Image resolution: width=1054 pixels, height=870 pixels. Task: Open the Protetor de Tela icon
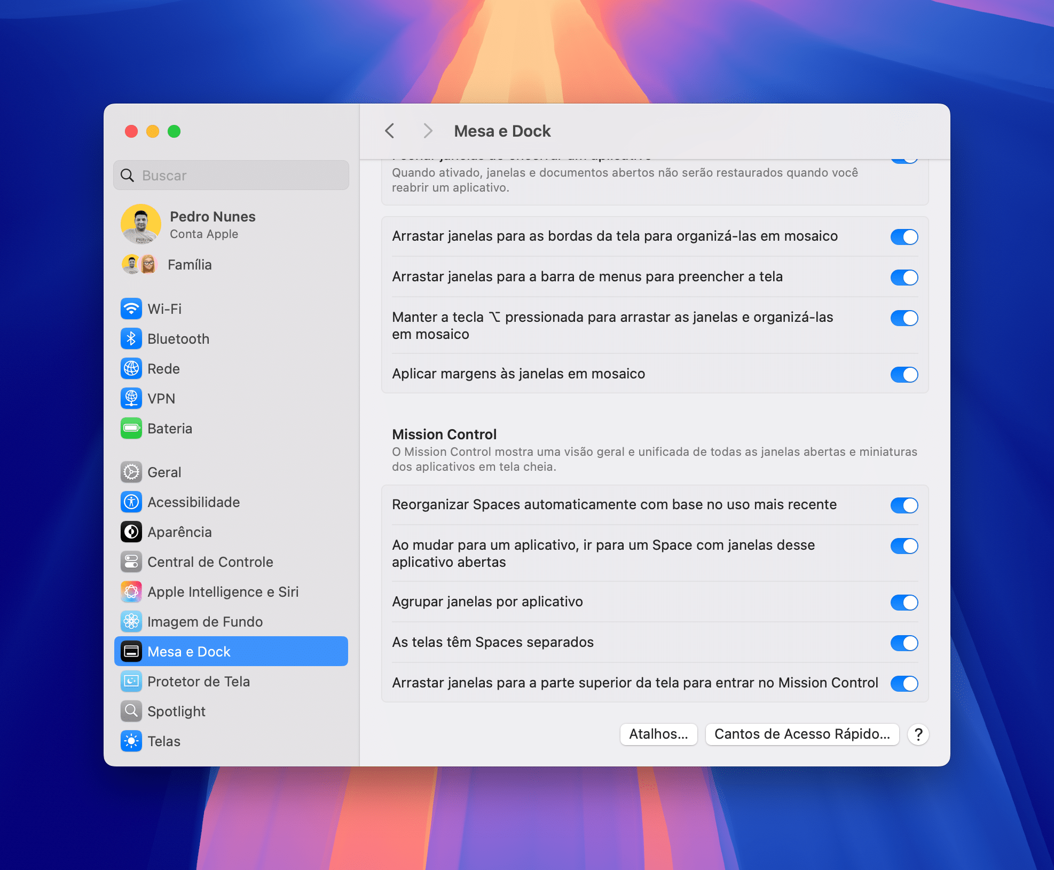pyautogui.click(x=131, y=681)
